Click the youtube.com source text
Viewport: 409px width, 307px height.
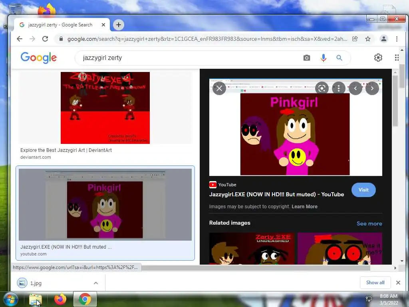tap(34, 254)
